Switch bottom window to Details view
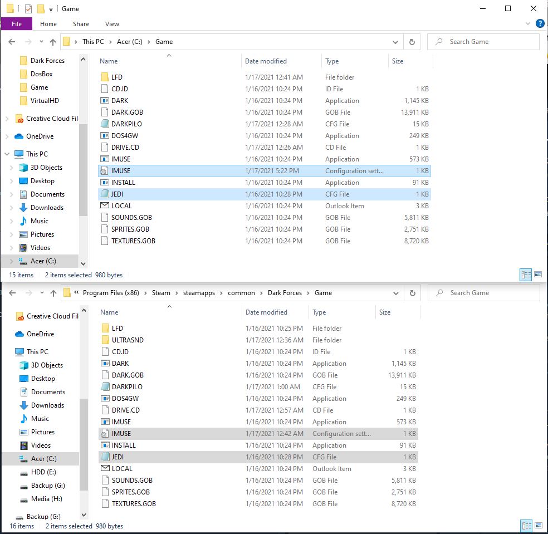Screen dimensions: 548x534 pos(526,526)
